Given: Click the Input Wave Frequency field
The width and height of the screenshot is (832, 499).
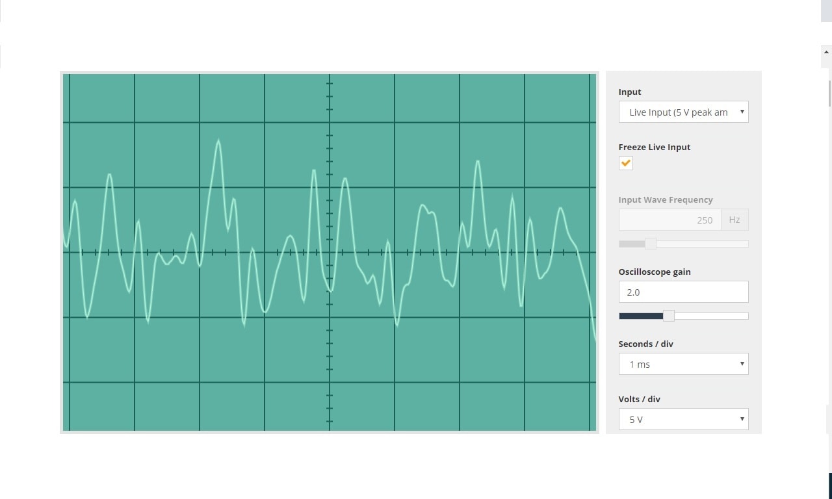Looking at the screenshot, I should (669, 220).
